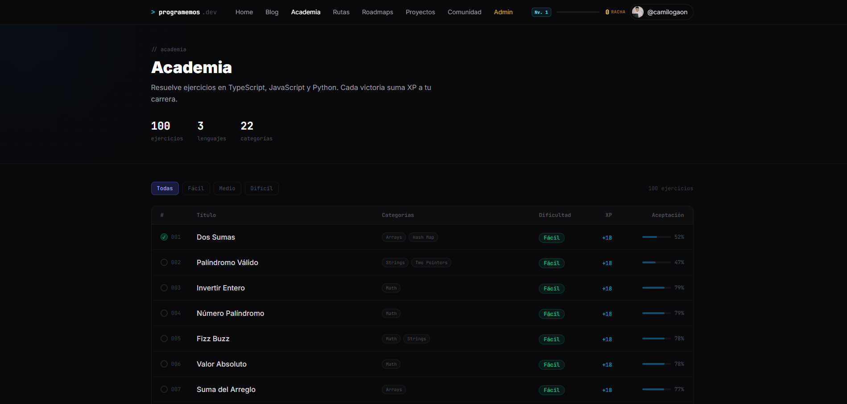This screenshot has height=404, width=847.
Task: Click the acceptance bar for Palíndromo Válido
Action: 656,262
